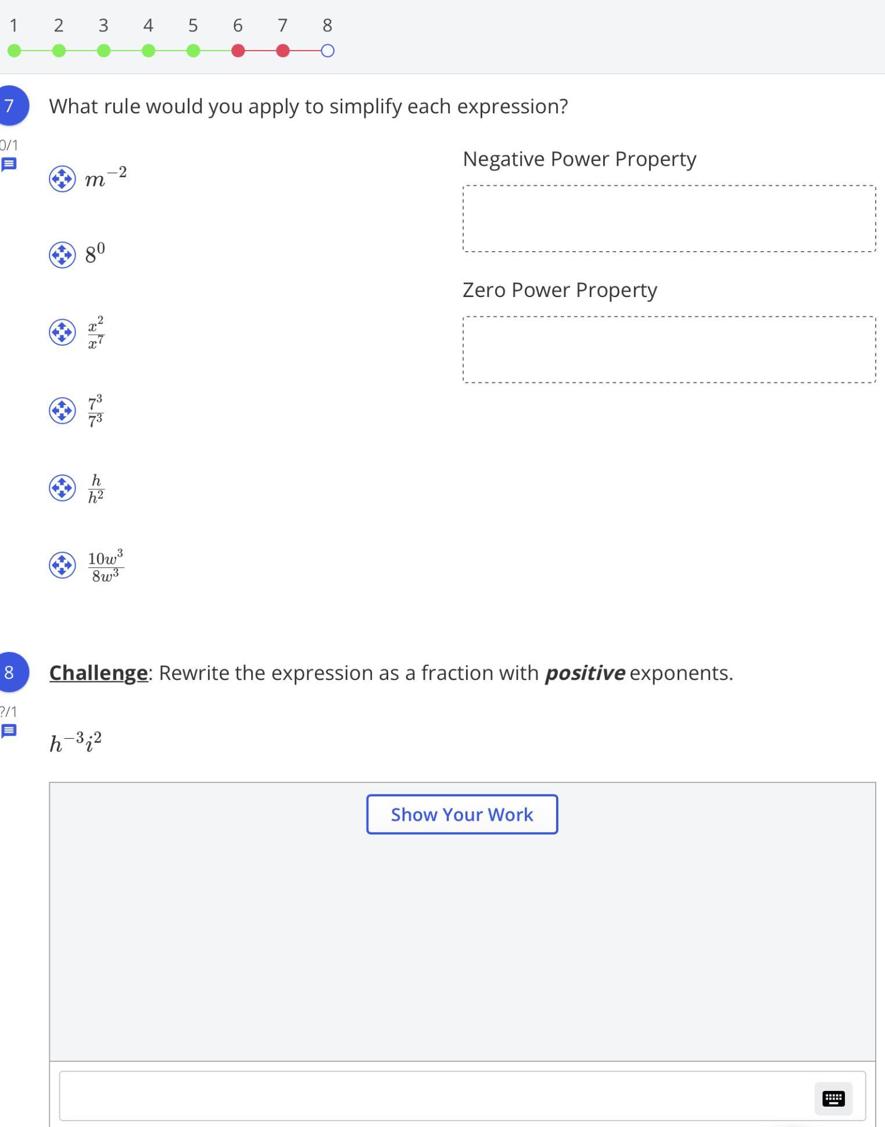Click the Negative Power Property drop zone
Image resolution: width=885 pixels, height=1127 pixels.
click(x=669, y=219)
